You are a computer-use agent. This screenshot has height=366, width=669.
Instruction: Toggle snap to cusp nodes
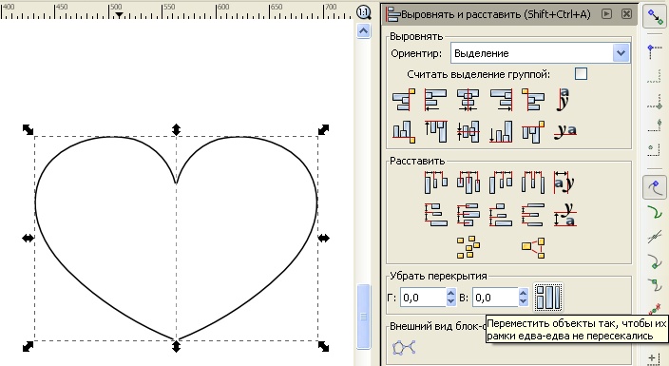(x=654, y=260)
